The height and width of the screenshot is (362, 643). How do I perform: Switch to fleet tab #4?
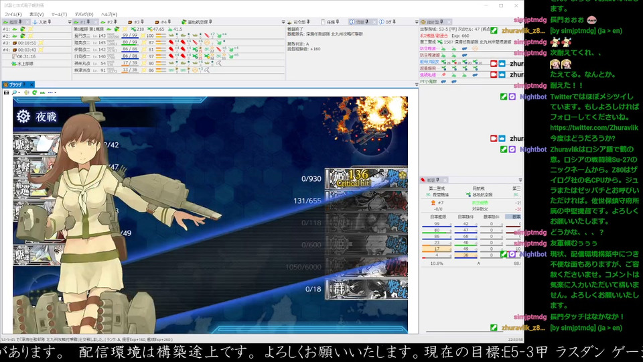pos(163,22)
